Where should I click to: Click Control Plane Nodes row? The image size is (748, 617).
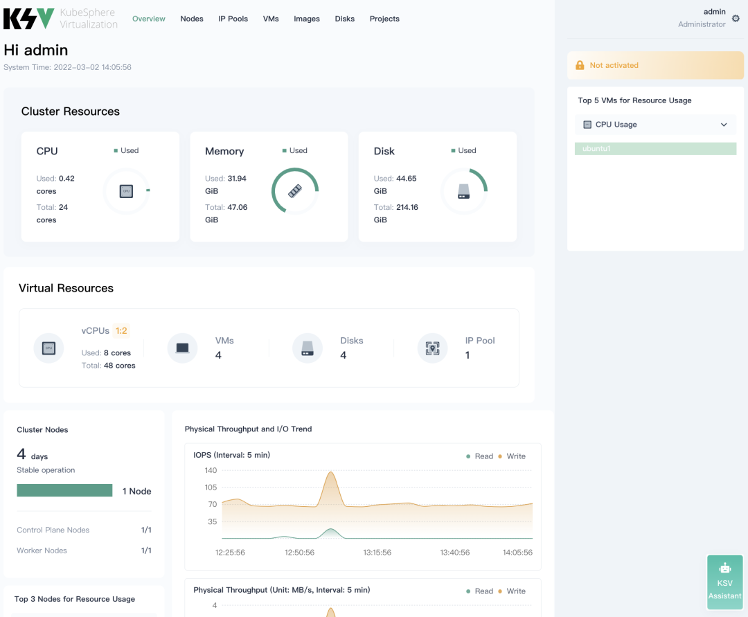coord(84,530)
